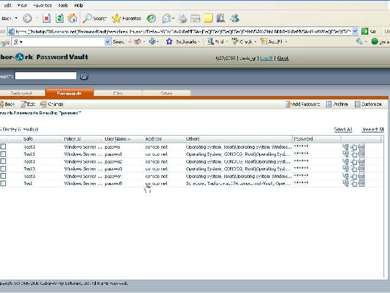Expand the Google toolbar Find dropdown
The image size is (390, 293).
(x=227, y=42)
